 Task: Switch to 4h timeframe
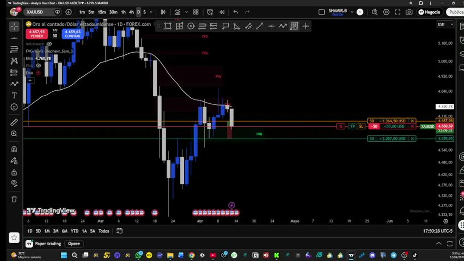[x=131, y=12]
